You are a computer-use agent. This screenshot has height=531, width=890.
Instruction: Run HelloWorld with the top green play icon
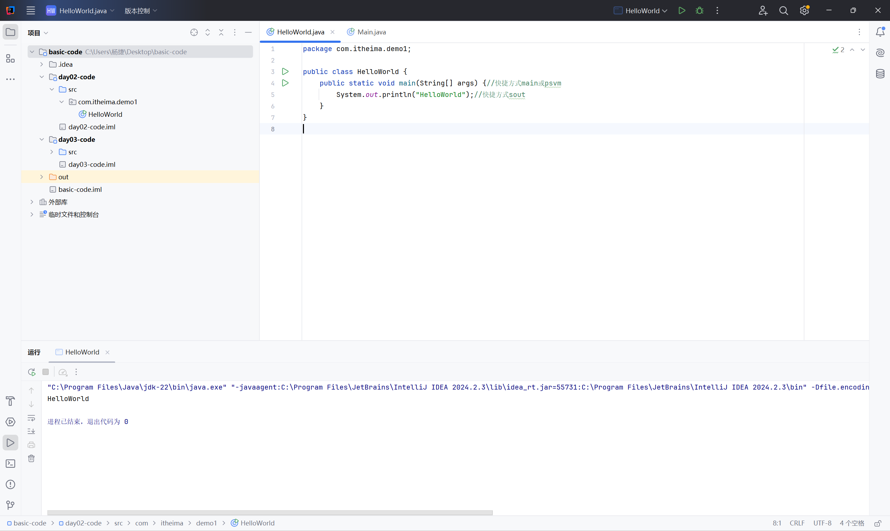(682, 11)
